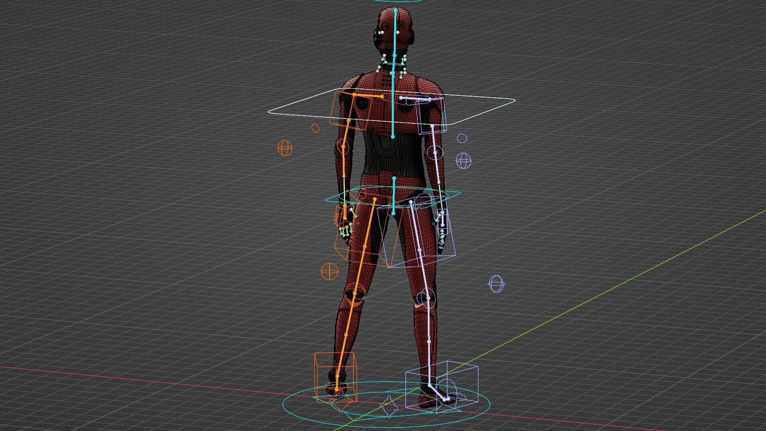Select the small orange circle beside upper arm
This screenshot has width=766, height=431.
315,128
